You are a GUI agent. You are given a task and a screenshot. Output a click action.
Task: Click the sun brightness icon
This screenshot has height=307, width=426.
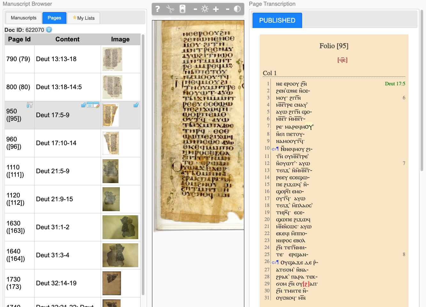205,9
